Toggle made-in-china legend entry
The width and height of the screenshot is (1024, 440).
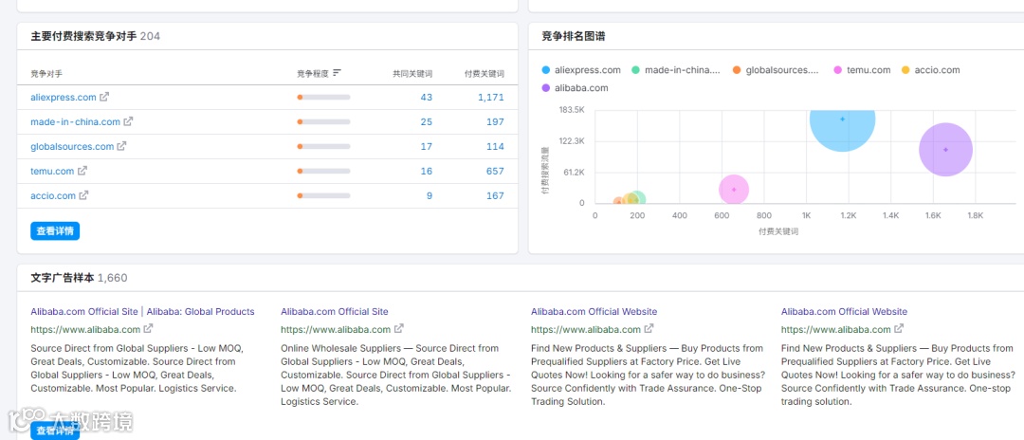tap(676, 70)
